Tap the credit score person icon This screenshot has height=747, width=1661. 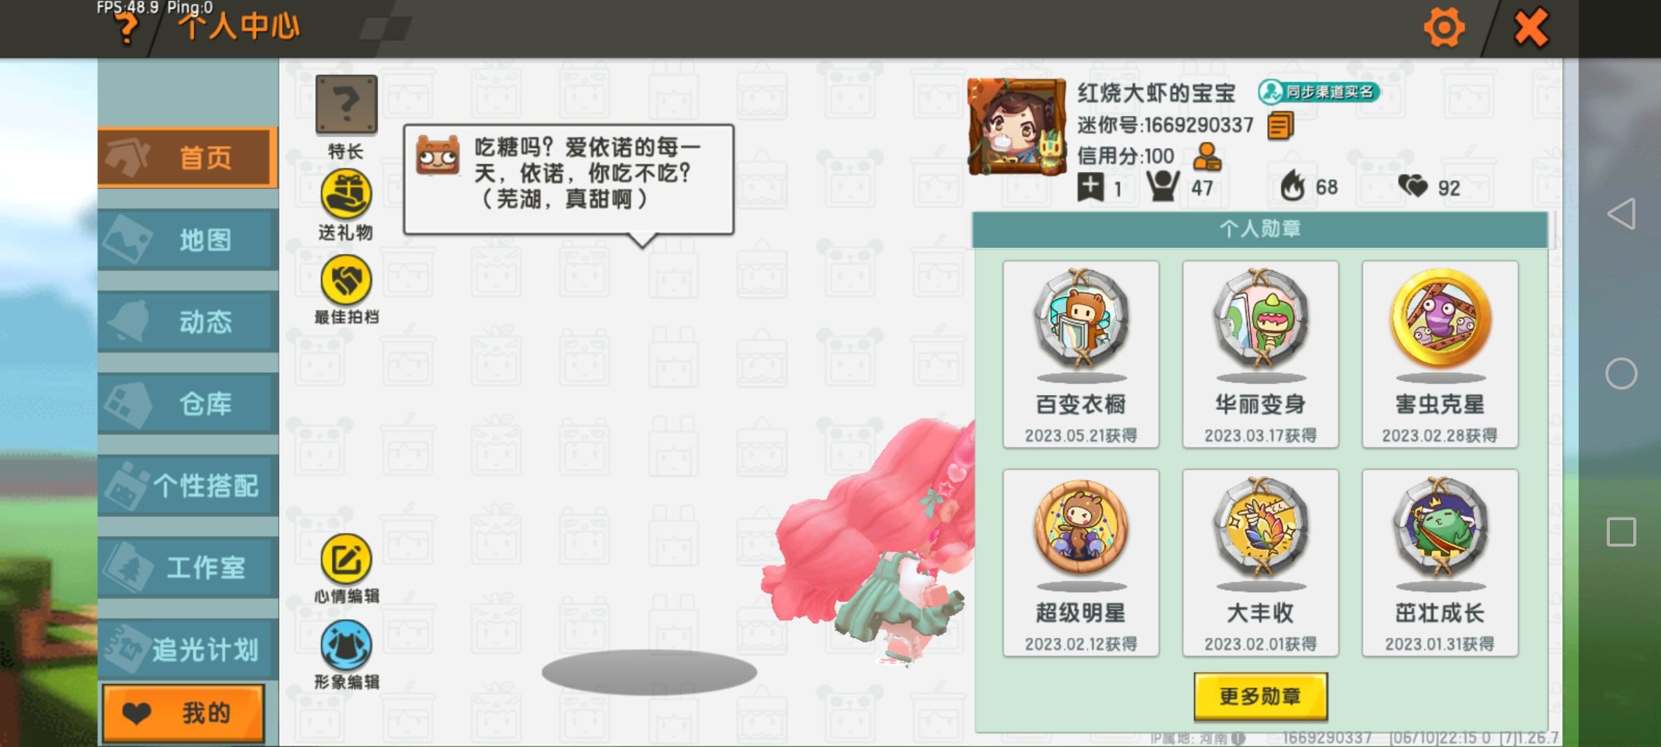(x=1207, y=157)
